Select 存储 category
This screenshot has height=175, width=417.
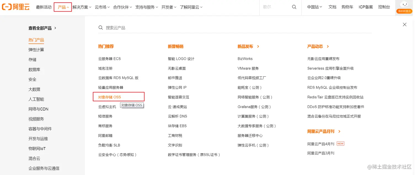coord(32,60)
